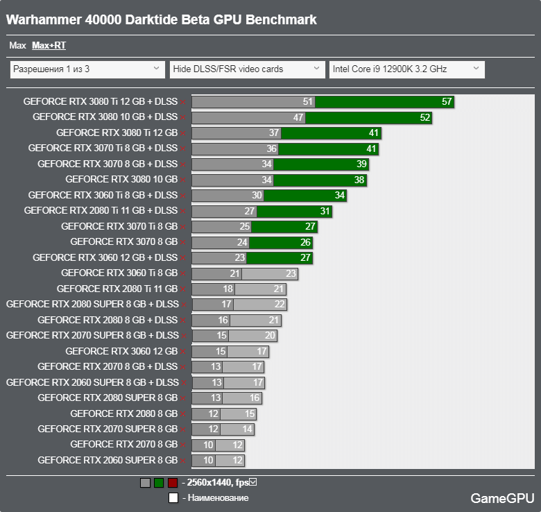The width and height of the screenshot is (541, 512).
Task: Click the GEFORCE RTX 2080 Ti 11 GB + DLSS label
Action: click(x=101, y=210)
